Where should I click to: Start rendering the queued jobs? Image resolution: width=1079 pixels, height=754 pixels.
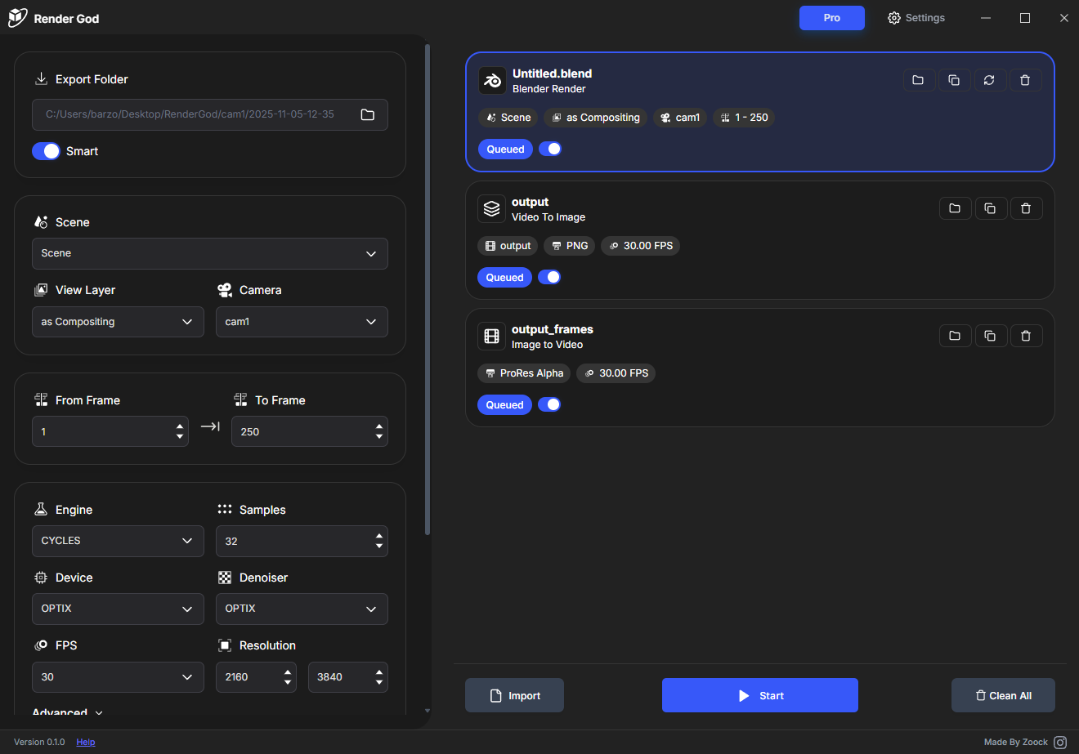pyautogui.click(x=759, y=694)
